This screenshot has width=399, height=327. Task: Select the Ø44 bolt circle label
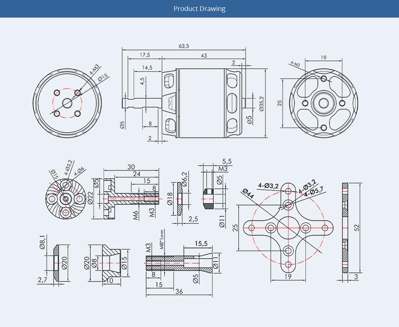(x=248, y=194)
